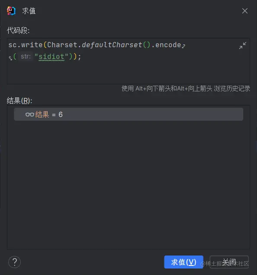This screenshot has height=275, width=257.
Task: Click the soft-wrap arrow on the second line
Action: point(10,58)
